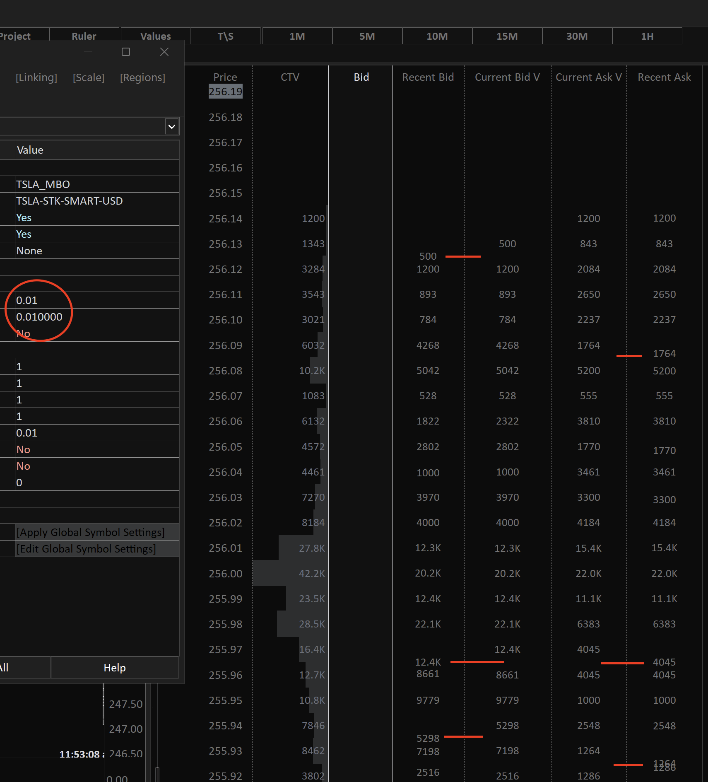Click the Recent Bid value 22.1K
The width and height of the screenshot is (708, 782).
pyautogui.click(x=428, y=624)
